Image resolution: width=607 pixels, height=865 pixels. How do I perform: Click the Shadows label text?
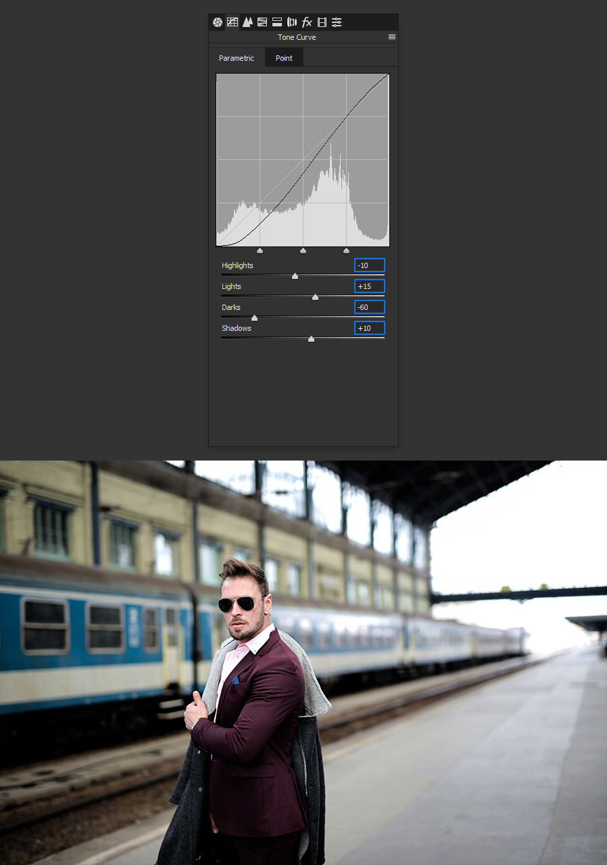coord(237,328)
